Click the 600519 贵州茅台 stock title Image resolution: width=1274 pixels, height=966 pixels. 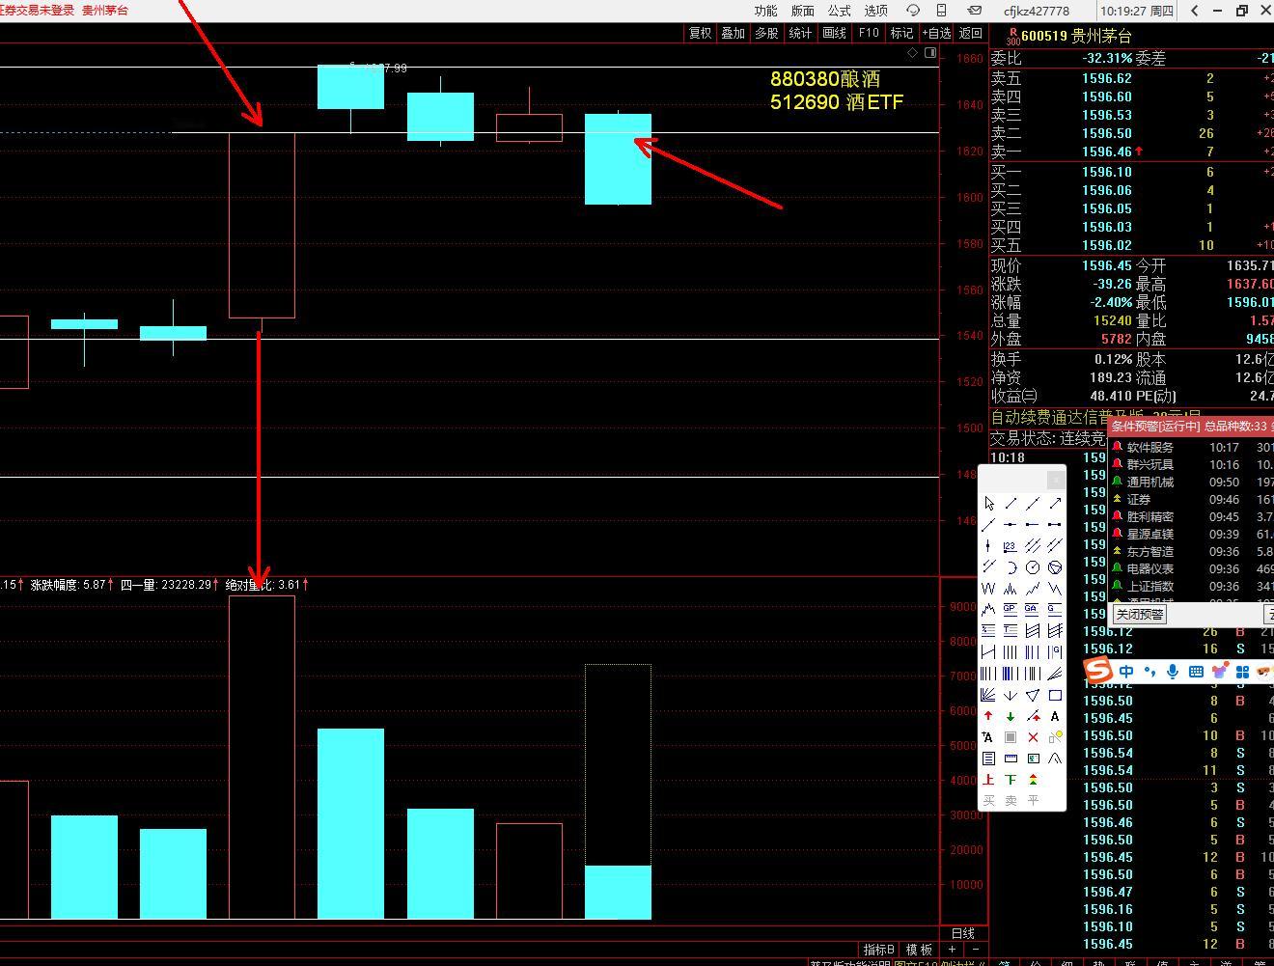[1076, 36]
